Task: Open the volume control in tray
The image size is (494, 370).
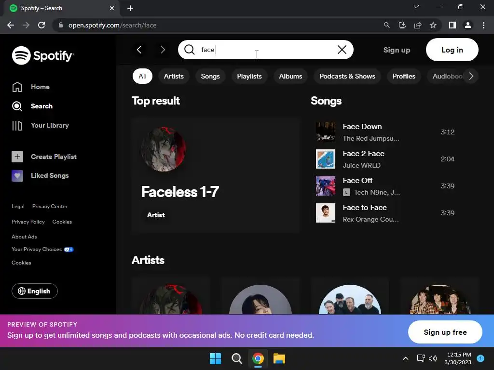Action: pos(433,358)
